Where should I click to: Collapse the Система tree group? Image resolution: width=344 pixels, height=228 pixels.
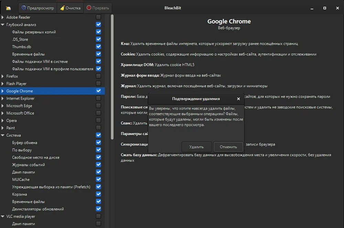point(3,135)
